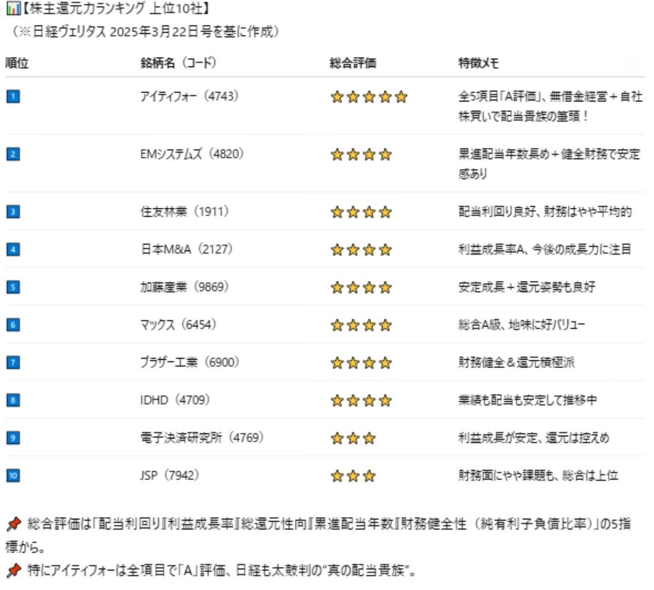This screenshot has width=654, height=590.
Task: Click the star rating for 加藤産業
Action: pyautogui.click(x=361, y=287)
